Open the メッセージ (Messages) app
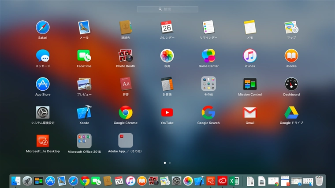The image size is (335, 188). pos(43,56)
